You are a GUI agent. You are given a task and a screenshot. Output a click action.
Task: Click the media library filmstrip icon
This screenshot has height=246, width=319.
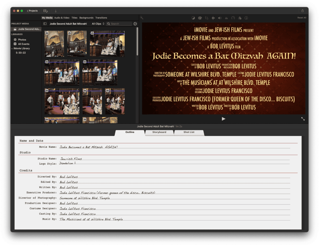click(46, 11)
